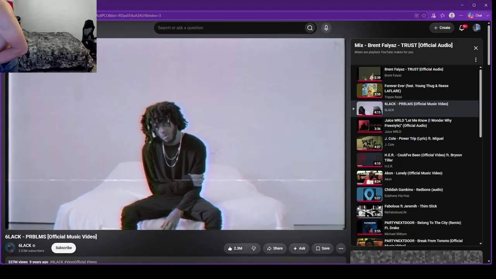Share the 6LACK PRBLMS video
496x279 pixels.
tap(274, 248)
